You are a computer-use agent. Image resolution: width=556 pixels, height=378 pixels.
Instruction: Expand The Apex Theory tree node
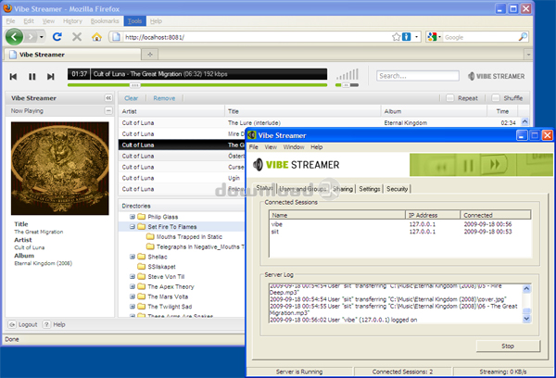(133, 286)
